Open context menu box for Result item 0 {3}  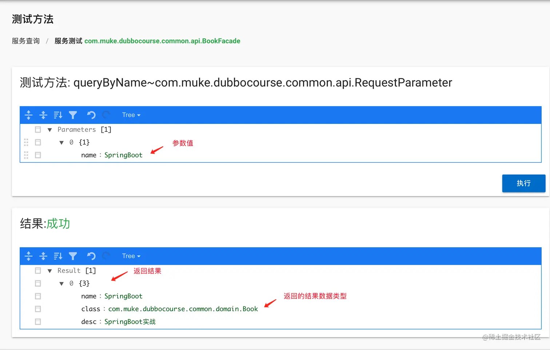(38, 283)
